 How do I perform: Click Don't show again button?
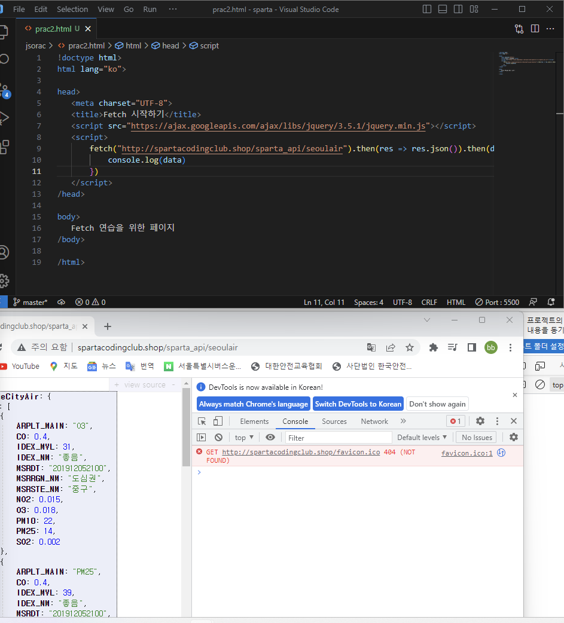(437, 404)
